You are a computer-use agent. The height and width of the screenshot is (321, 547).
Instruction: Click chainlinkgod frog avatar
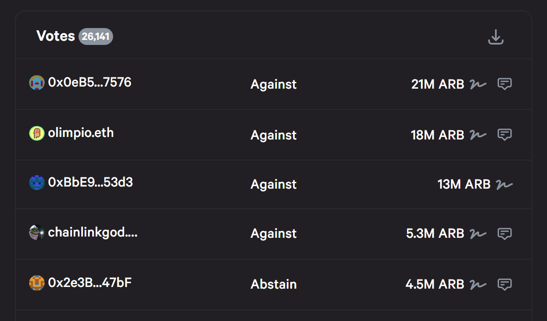click(37, 232)
